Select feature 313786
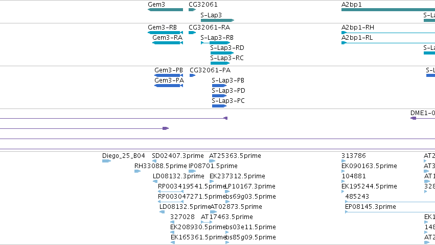The width and height of the screenshot is (435, 245). (x=344, y=161)
